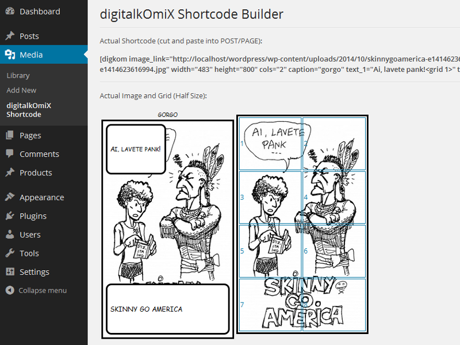
Task: Click the Tools wrench icon
Action: coord(10,253)
